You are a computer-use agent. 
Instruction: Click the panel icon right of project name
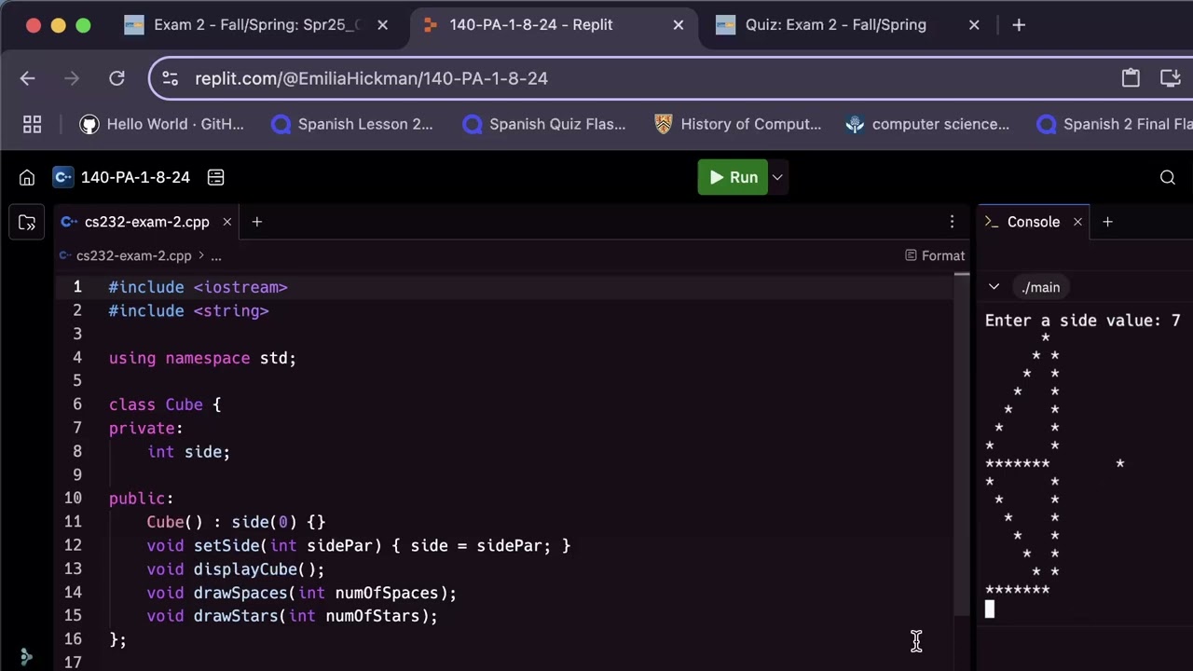[x=215, y=177]
